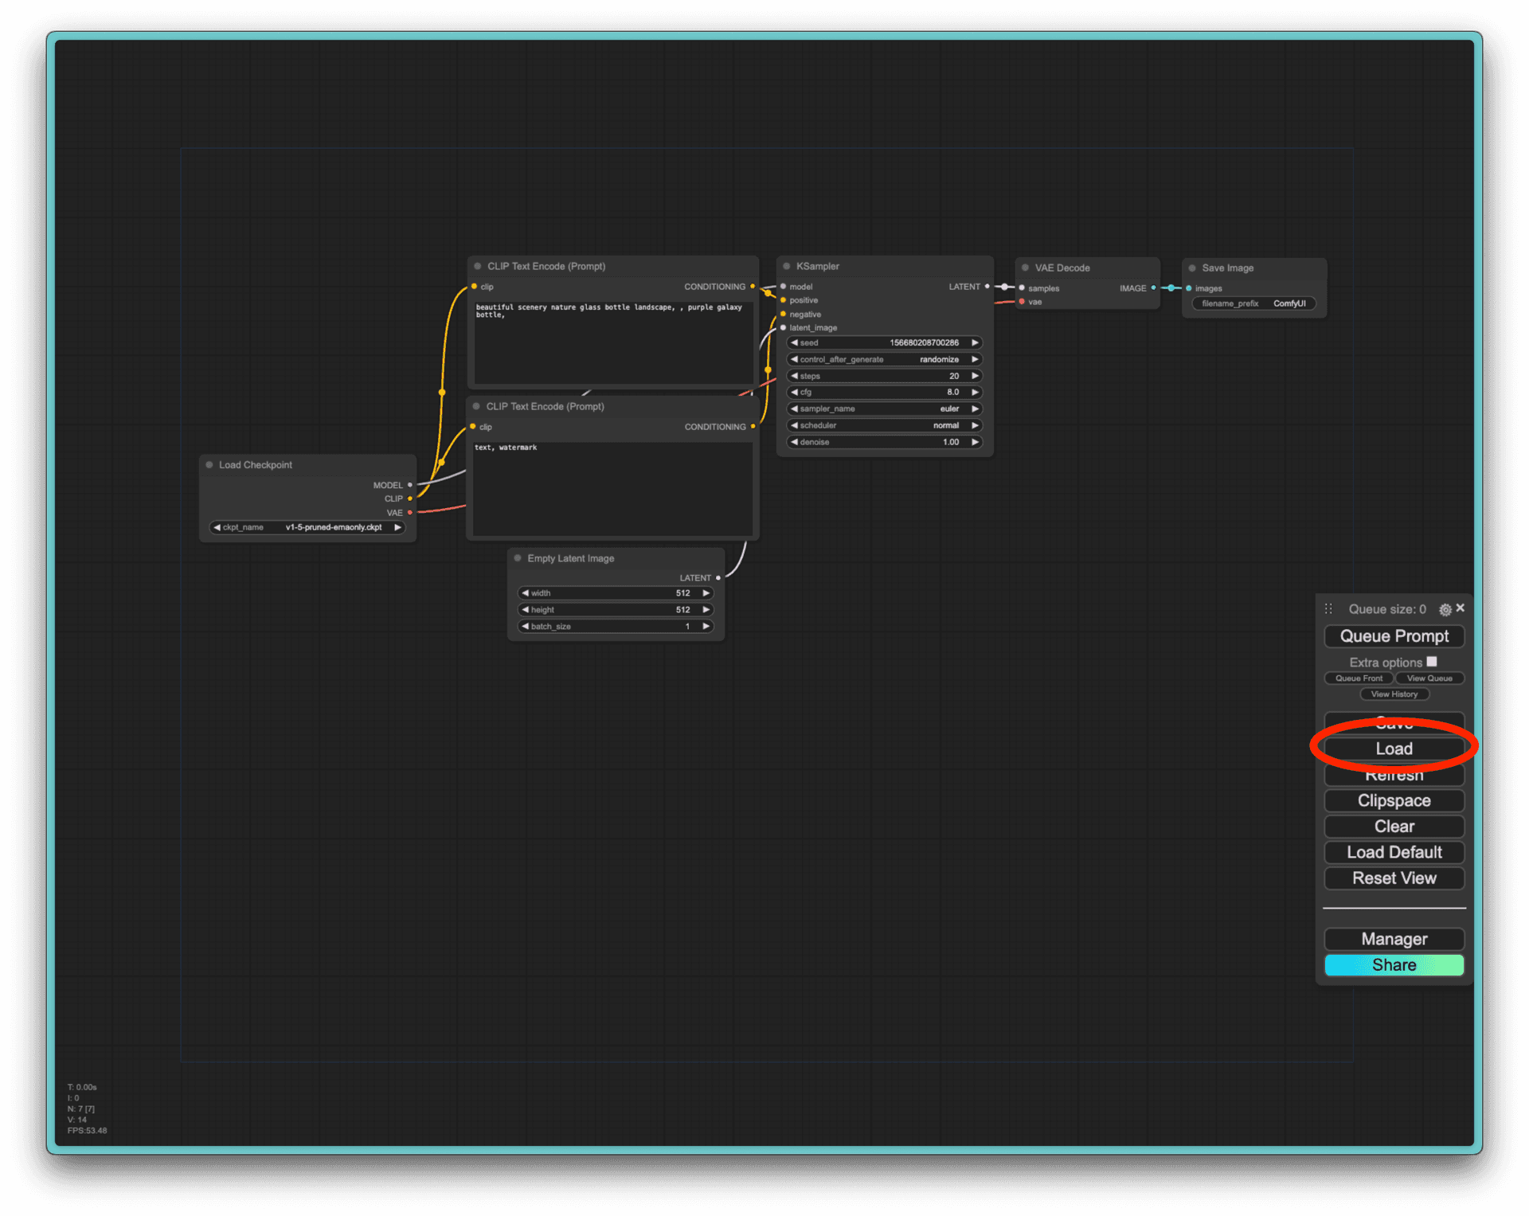Close the queue menu panel
Screen dimensions: 1529x1216
[x=1461, y=608]
